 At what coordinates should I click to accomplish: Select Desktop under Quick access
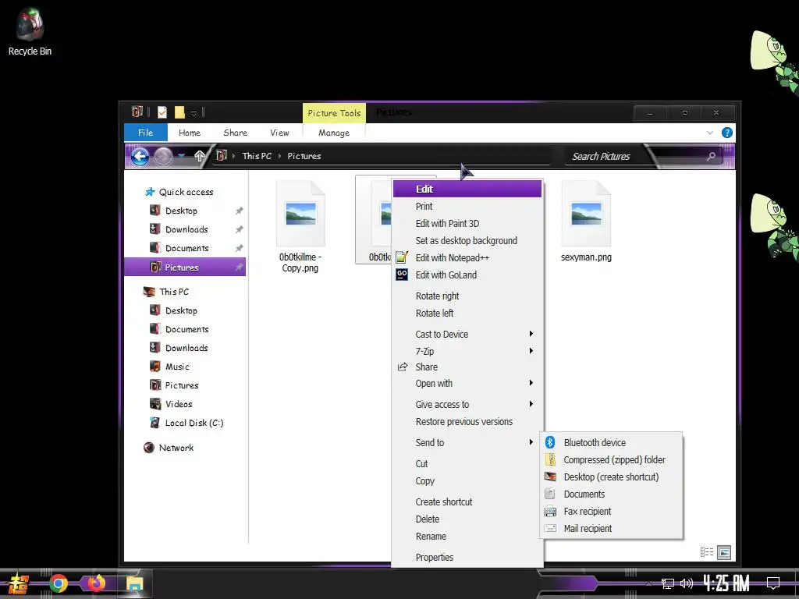click(x=181, y=211)
